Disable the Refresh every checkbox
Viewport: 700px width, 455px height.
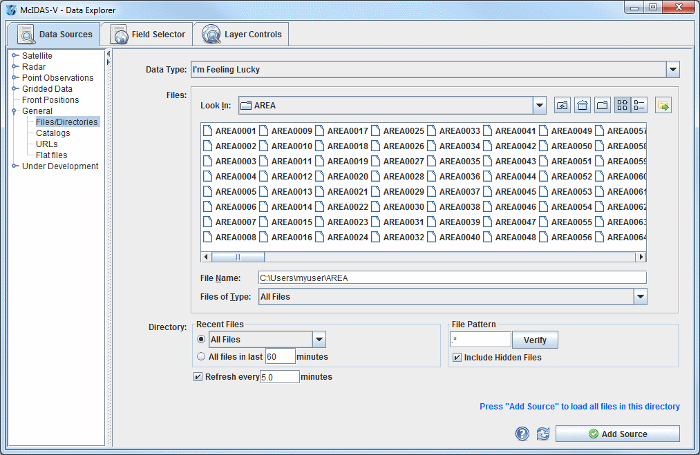pyautogui.click(x=198, y=377)
